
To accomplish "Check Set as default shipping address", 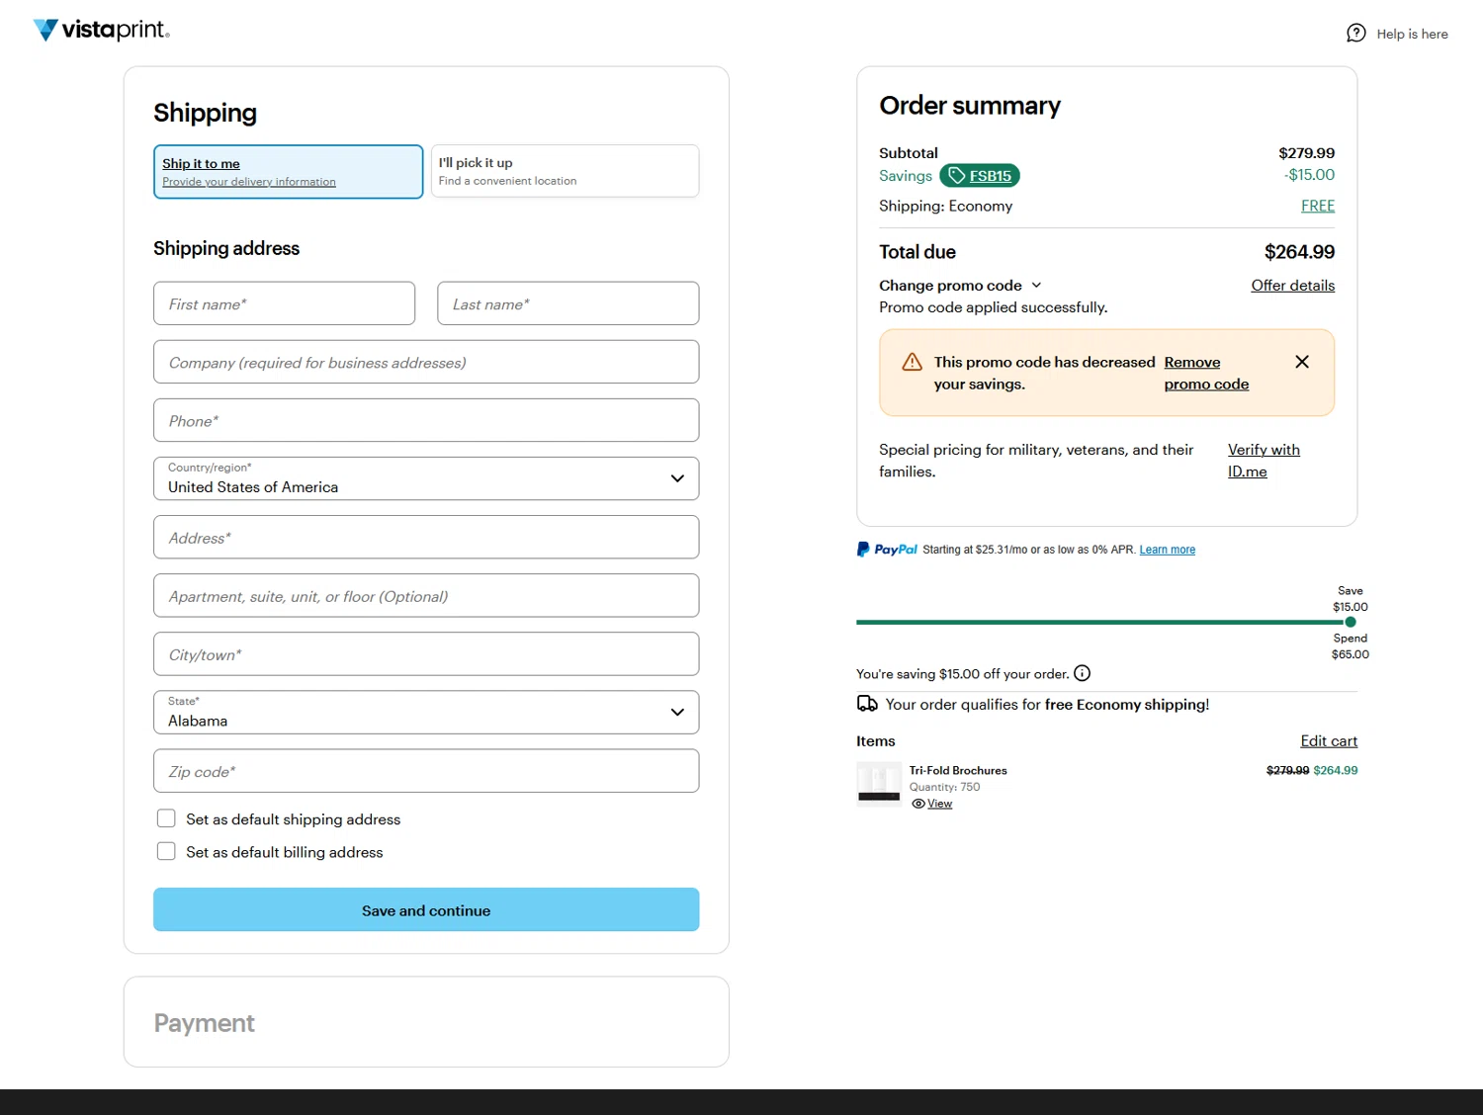I will click(x=166, y=818).
